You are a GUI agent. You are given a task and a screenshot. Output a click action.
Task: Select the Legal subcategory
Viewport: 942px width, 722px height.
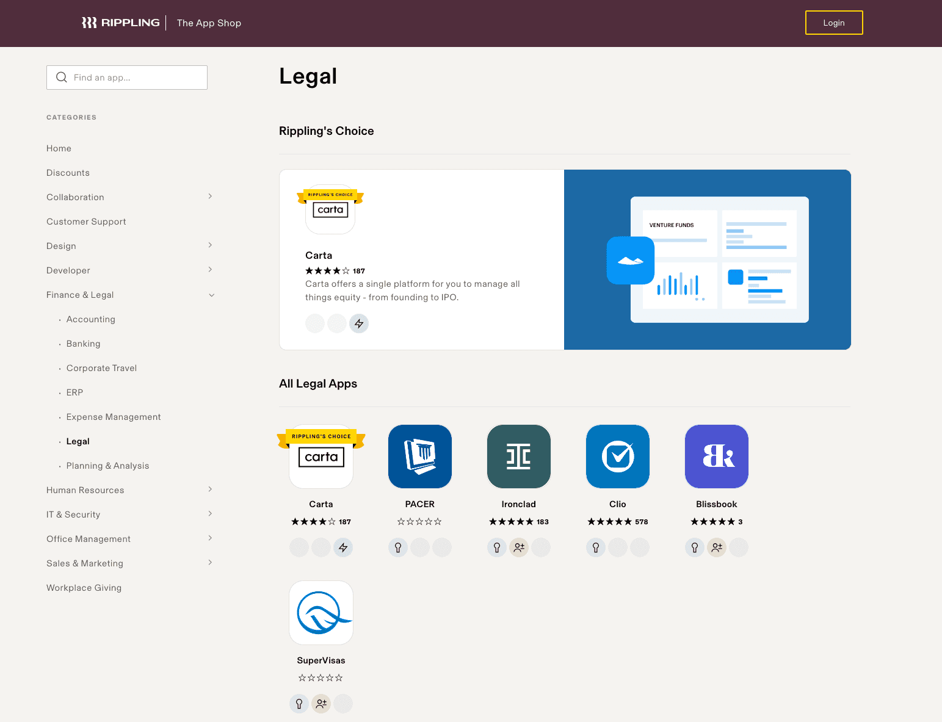coord(78,441)
